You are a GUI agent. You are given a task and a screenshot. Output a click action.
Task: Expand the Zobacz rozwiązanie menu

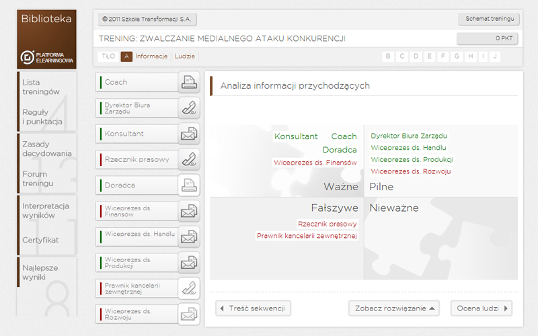pyautogui.click(x=394, y=308)
